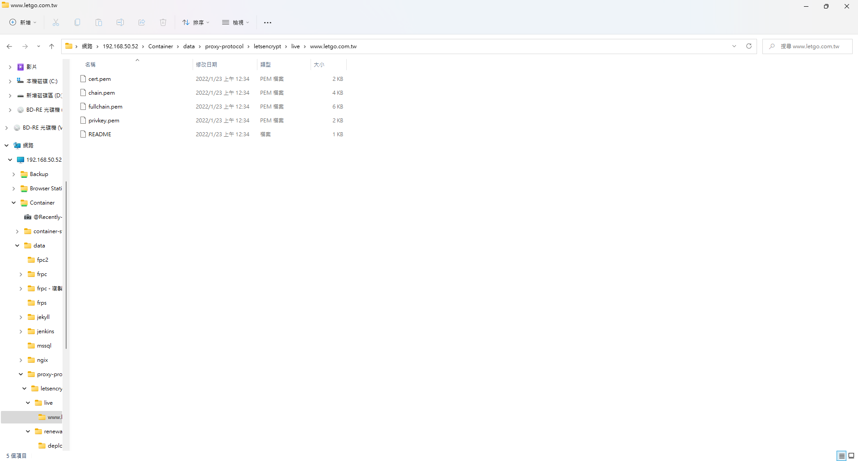Screen dimensions: 858x461
Task: Sort files by 修改日期 column header
Action: pyautogui.click(x=206, y=65)
